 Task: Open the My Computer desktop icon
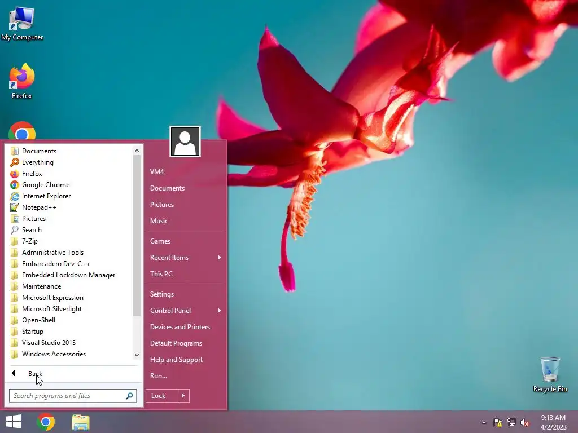pyautogui.click(x=22, y=24)
